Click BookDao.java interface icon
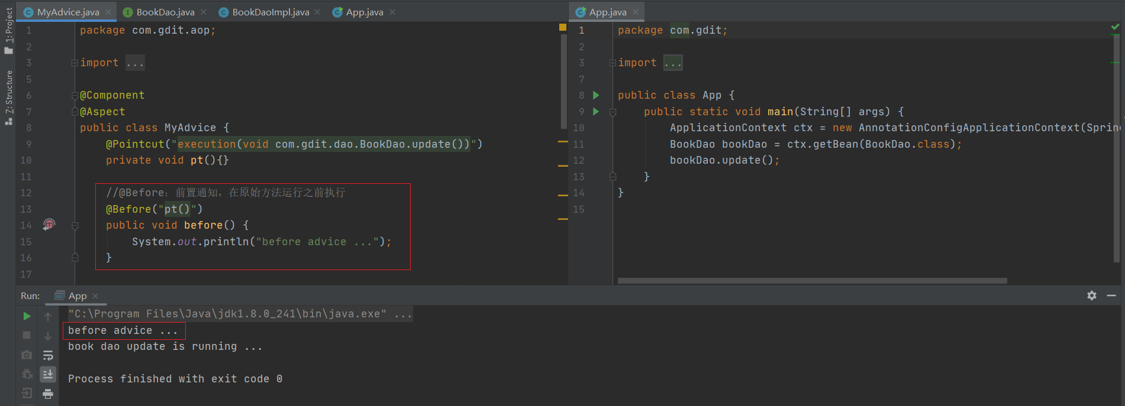The width and height of the screenshot is (1125, 406). (127, 12)
